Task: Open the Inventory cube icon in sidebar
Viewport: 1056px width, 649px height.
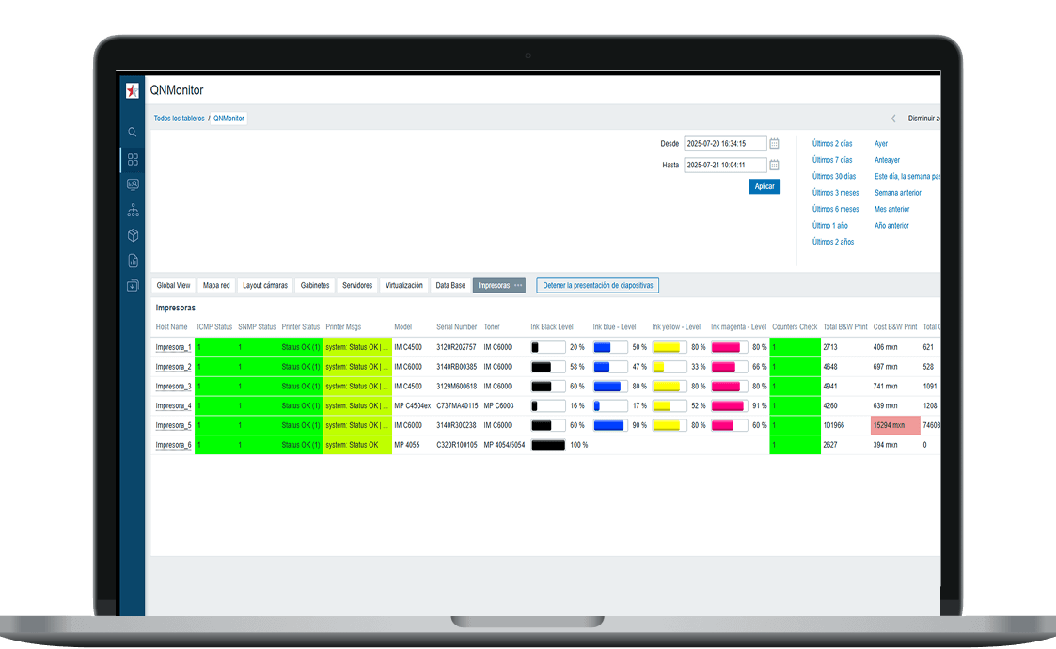Action: (133, 235)
